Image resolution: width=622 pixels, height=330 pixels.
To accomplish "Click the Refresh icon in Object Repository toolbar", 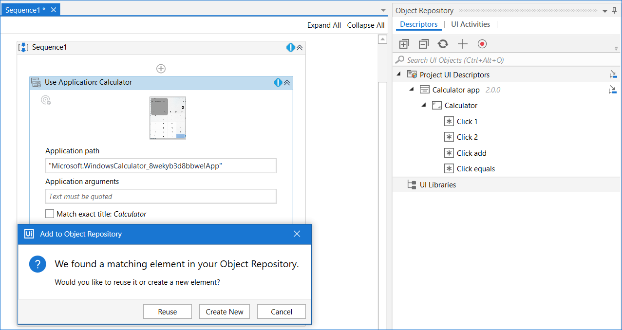I will pos(443,44).
